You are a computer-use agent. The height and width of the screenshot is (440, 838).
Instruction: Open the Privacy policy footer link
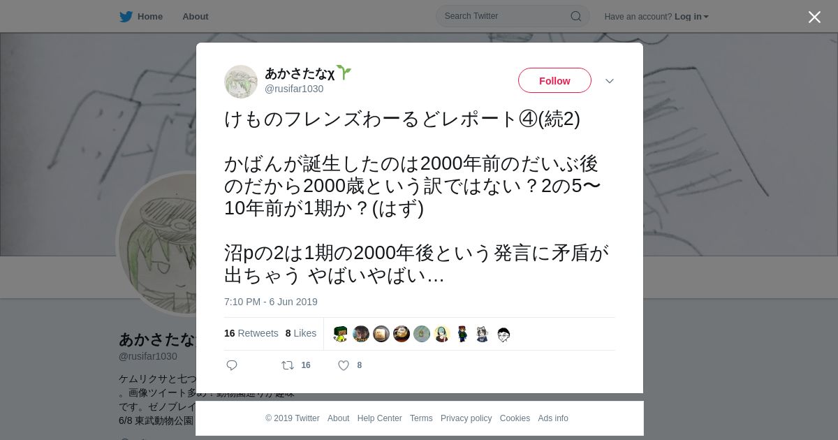[x=466, y=418]
